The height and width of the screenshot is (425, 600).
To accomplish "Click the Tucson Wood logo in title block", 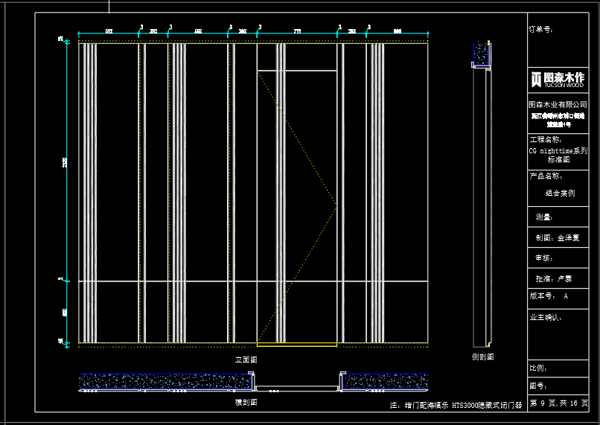I will point(558,79).
